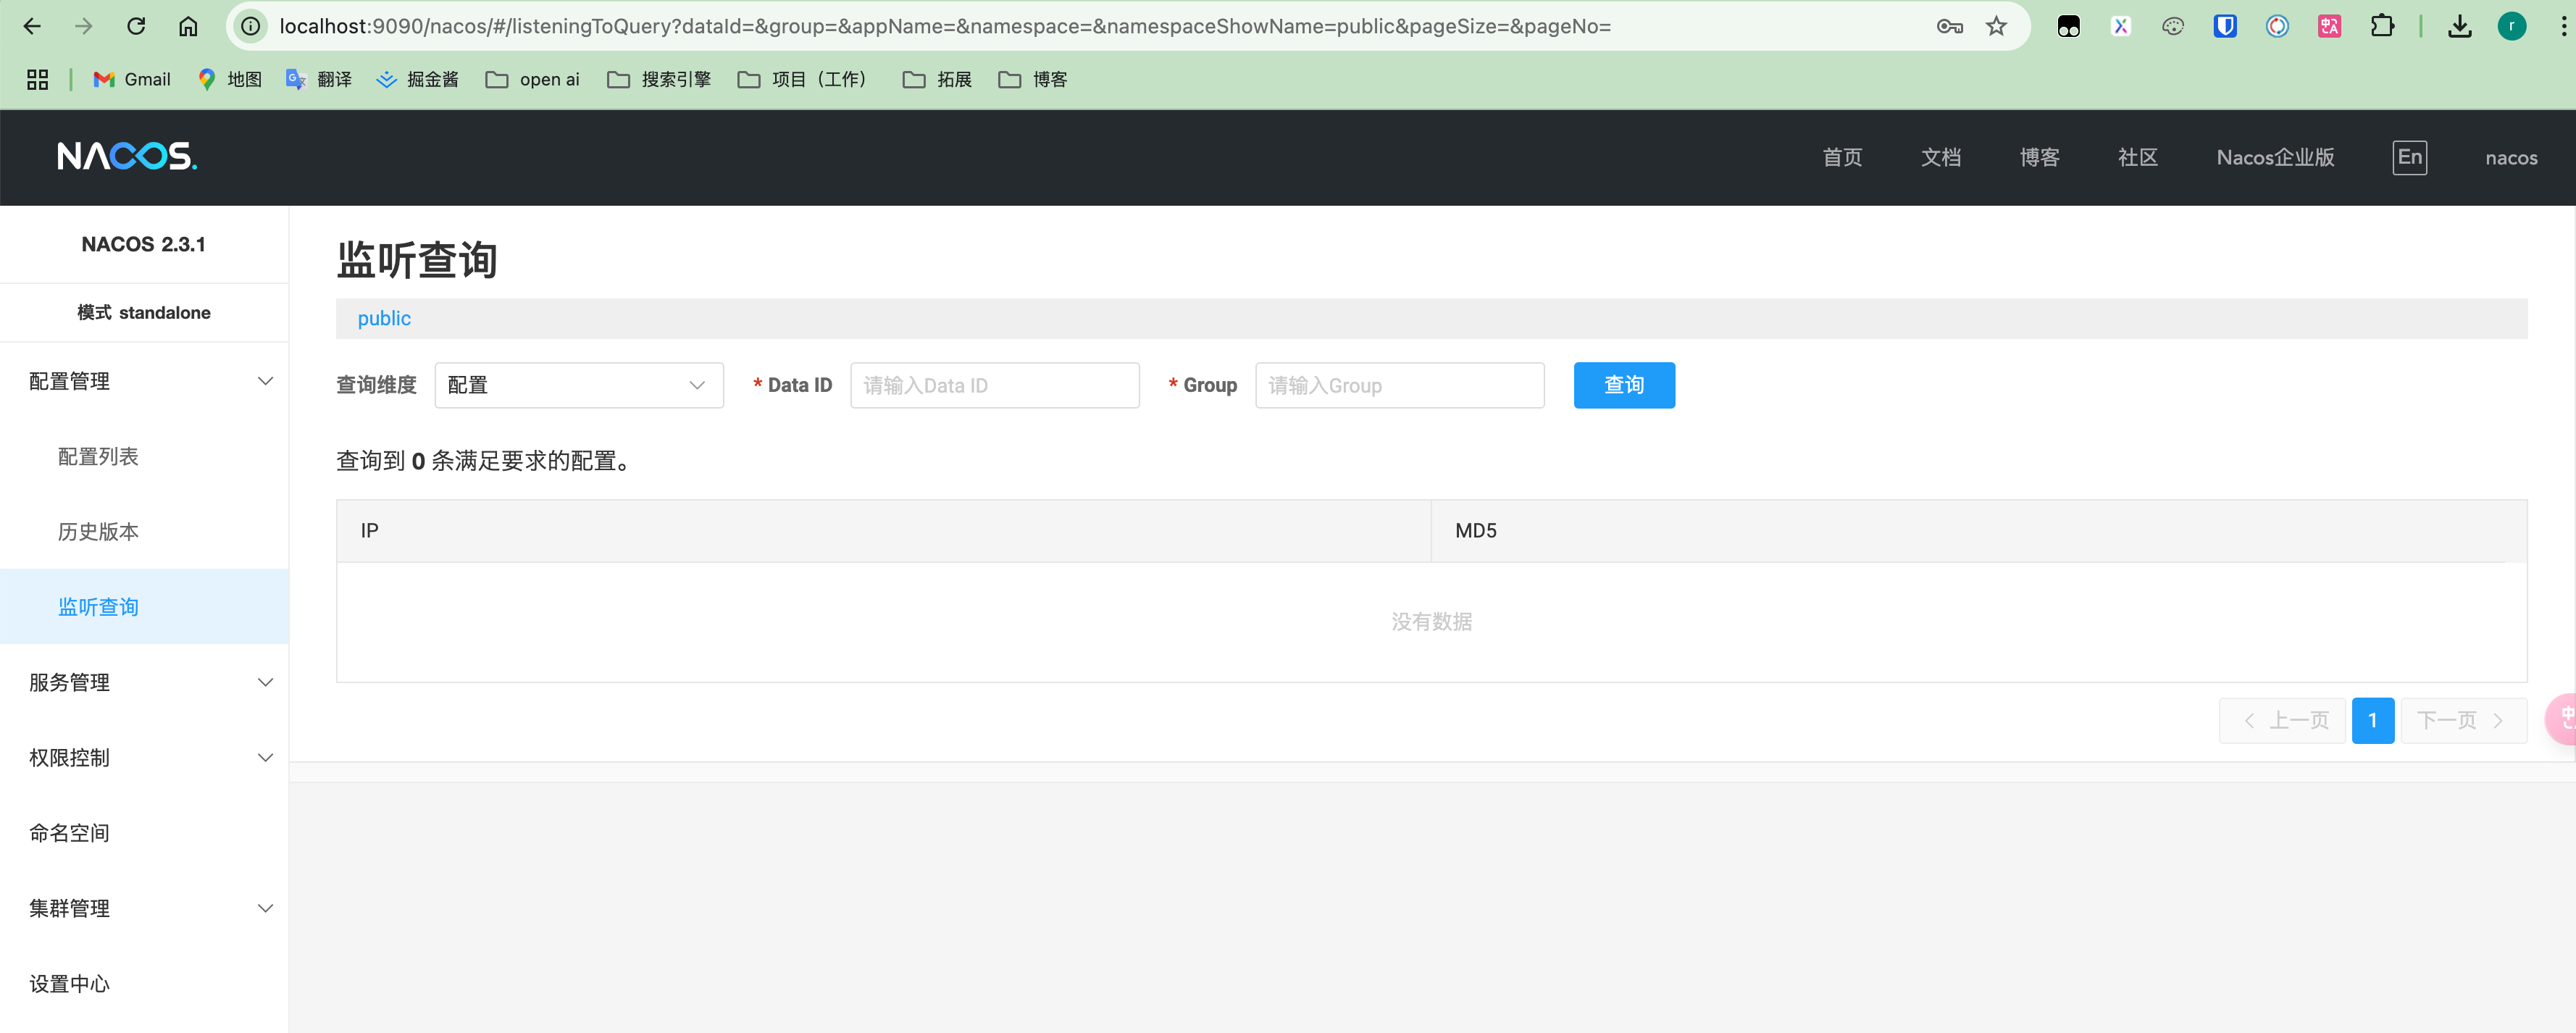
Task: Open the browser downloads icon
Action: (x=2460, y=26)
